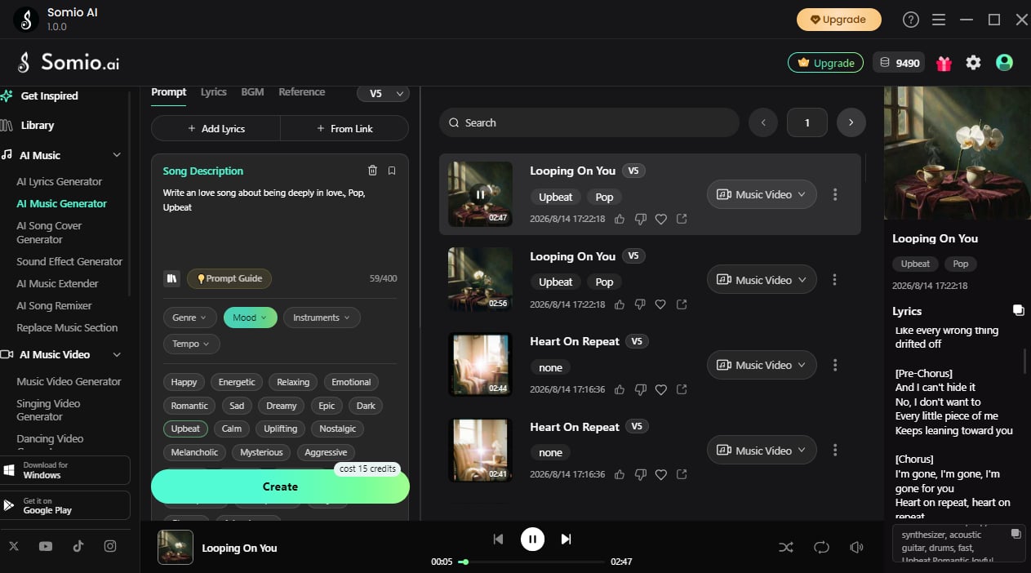
Task: Delete the song description with trash icon
Action: coord(373,171)
